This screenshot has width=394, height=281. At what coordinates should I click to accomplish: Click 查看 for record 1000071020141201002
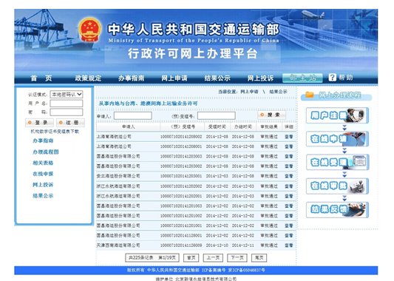click(289, 216)
